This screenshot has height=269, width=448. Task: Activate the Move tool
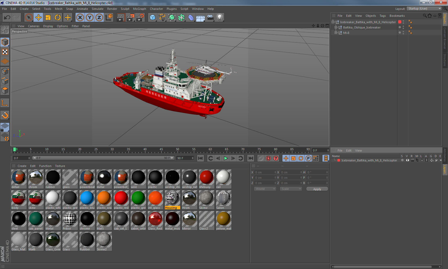[38, 18]
